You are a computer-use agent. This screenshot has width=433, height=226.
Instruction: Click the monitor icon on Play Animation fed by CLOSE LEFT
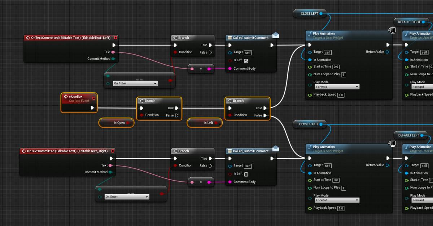coord(392,30)
